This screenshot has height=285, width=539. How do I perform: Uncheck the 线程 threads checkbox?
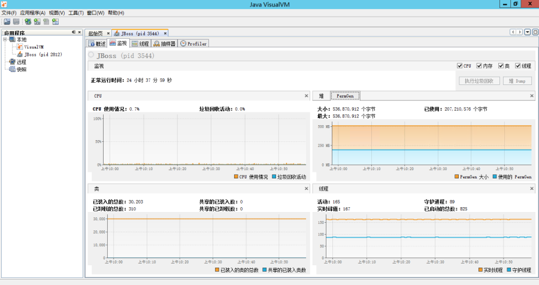click(517, 66)
